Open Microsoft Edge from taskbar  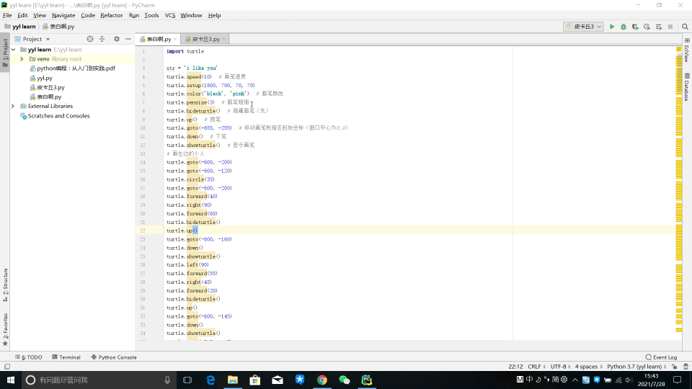coord(210,380)
